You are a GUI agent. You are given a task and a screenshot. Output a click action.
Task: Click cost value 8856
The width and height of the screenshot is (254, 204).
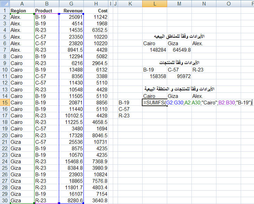click(x=102, y=102)
